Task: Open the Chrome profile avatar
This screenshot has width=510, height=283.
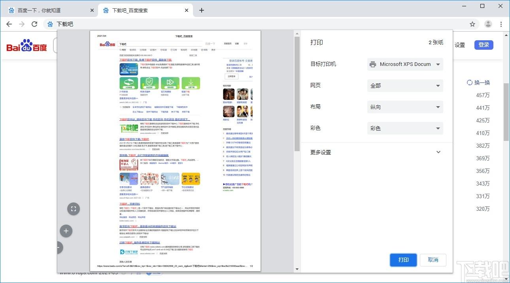Action: click(x=488, y=24)
